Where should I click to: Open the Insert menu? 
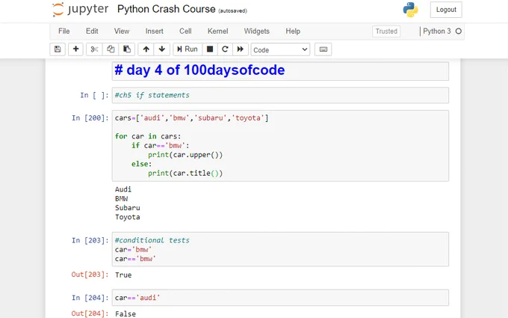point(154,31)
